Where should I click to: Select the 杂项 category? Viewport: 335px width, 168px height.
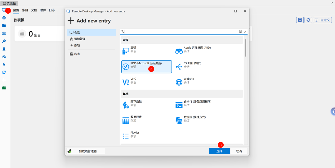tap(91, 46)
